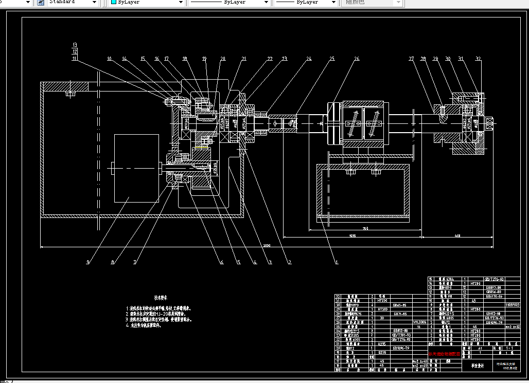Click the part balloon number 15

143,58
